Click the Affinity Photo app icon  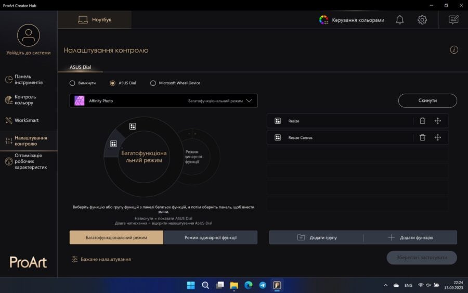click(x=80, y=100)
